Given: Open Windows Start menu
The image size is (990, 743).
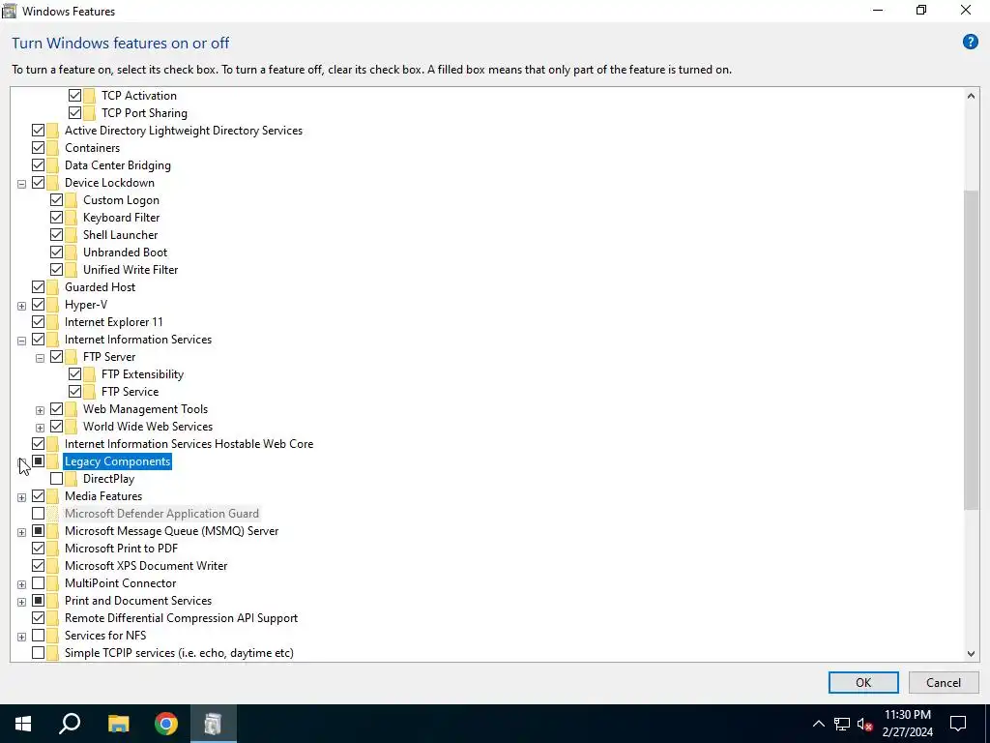Looking at the screenshot, I should pos(23,724).
